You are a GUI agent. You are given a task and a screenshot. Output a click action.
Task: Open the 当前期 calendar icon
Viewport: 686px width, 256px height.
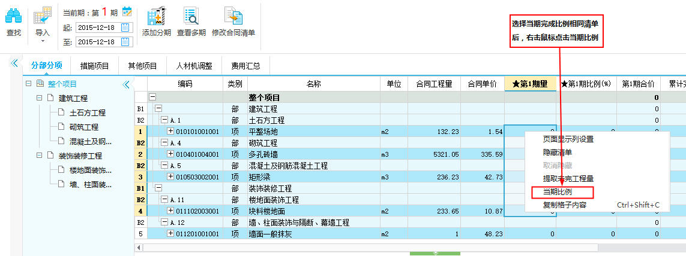pos(127,11)
